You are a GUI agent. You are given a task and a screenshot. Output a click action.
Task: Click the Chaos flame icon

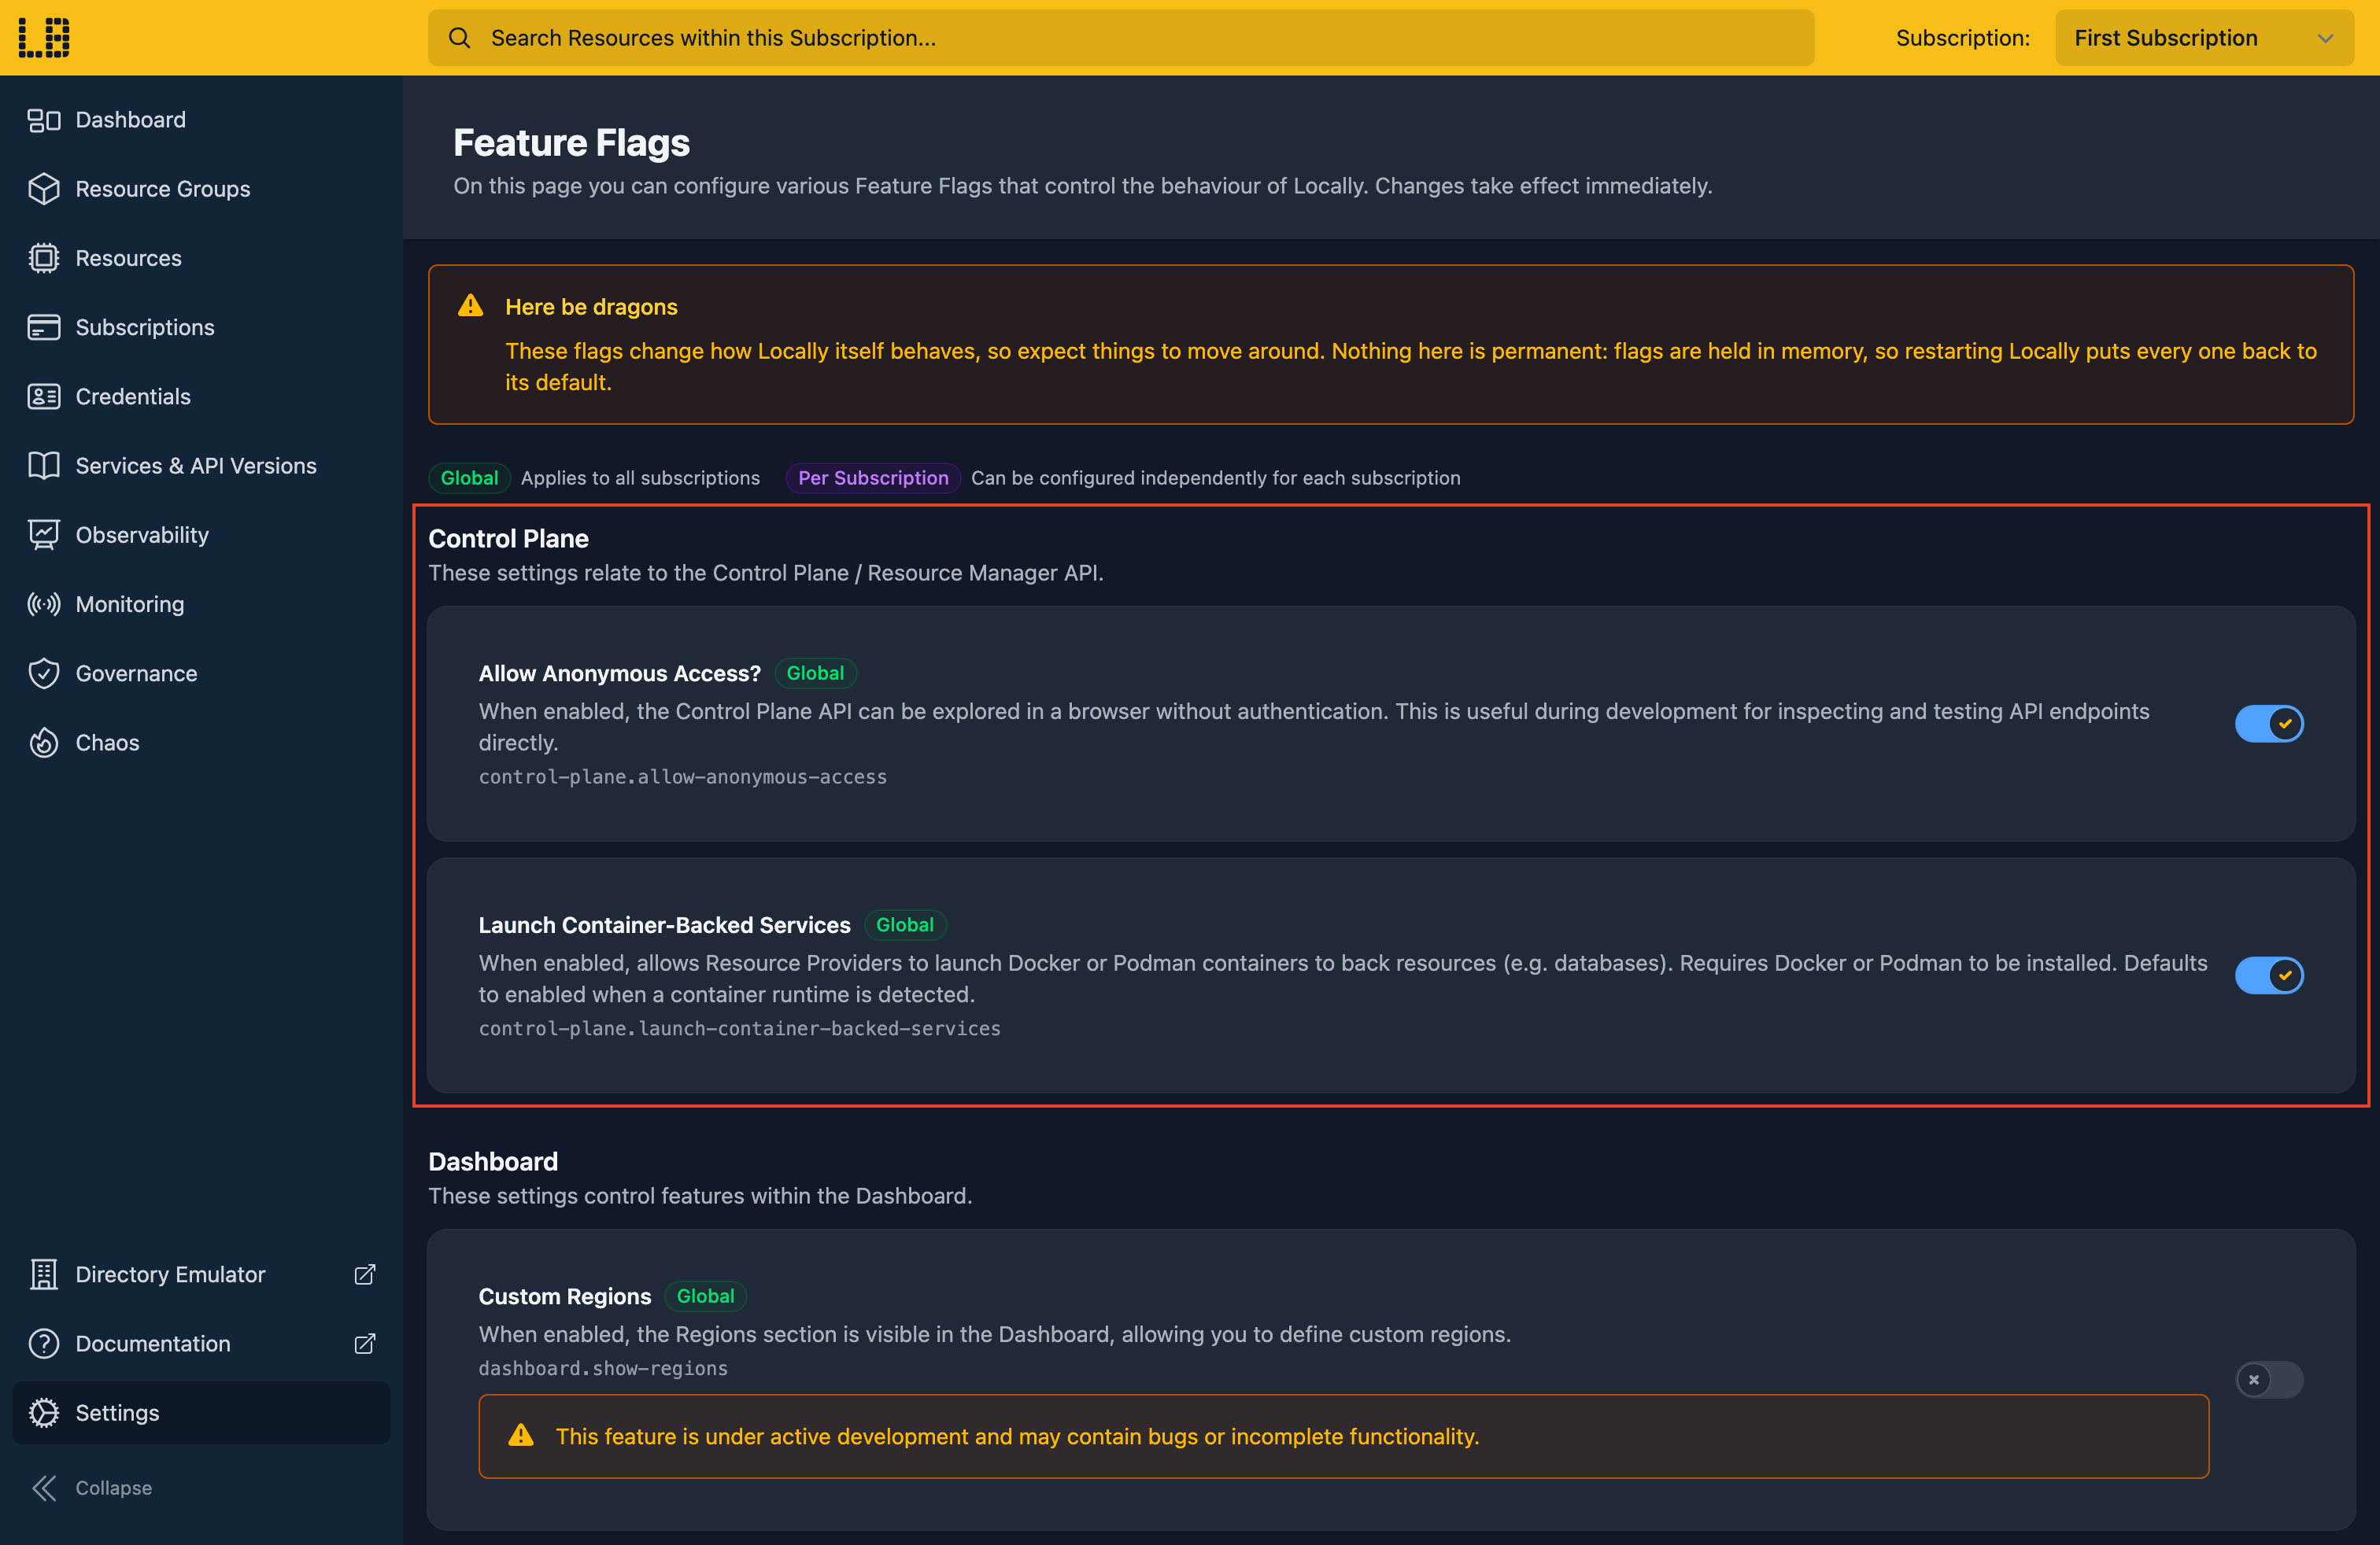(x=44, y=743)
